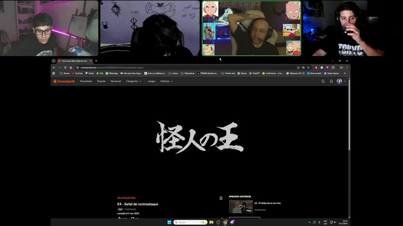Screen dimensions: 403x226
Task: Click the episode title Señal de contraataque
Action: coord(138,204)
